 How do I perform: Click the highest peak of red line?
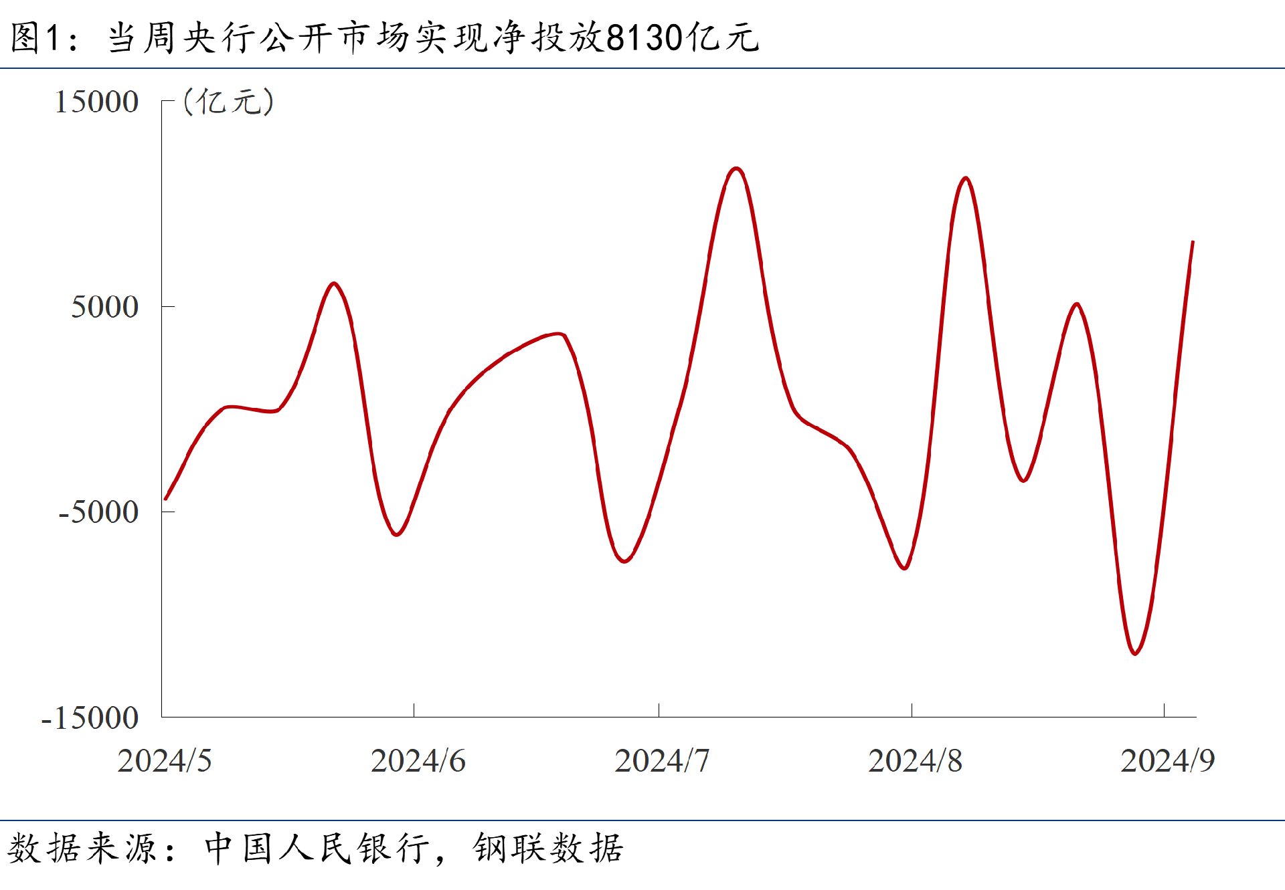(736, 169)
